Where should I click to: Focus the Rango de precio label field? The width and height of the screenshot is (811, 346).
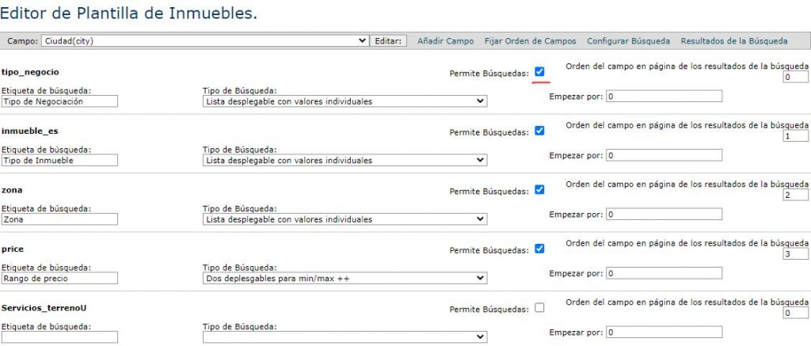59,278
